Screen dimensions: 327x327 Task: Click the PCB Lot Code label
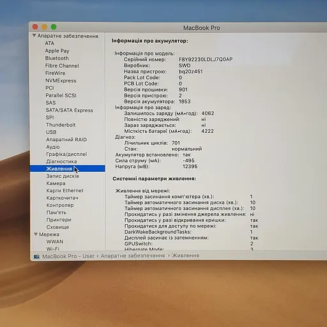click(x=141, y=84)
